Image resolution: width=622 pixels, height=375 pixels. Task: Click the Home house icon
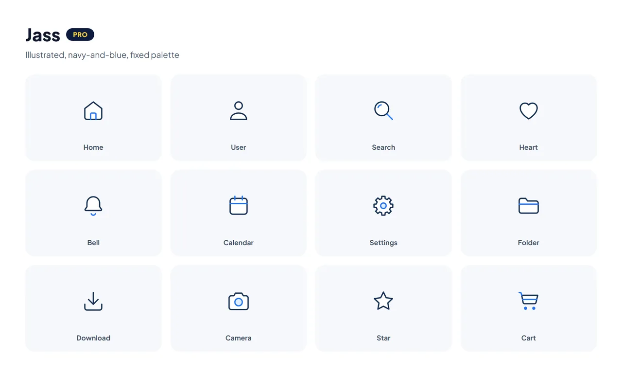tap(93, 111)
